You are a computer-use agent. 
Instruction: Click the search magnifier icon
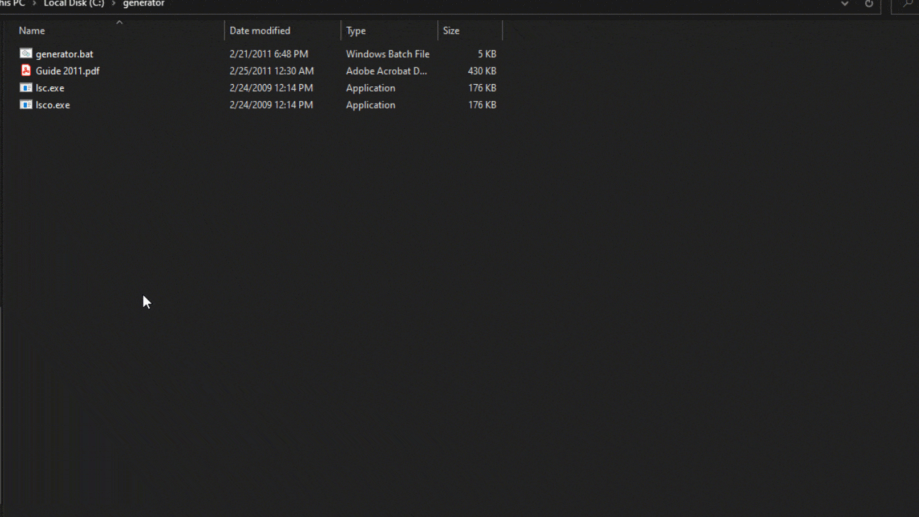(x=908, y=4)
